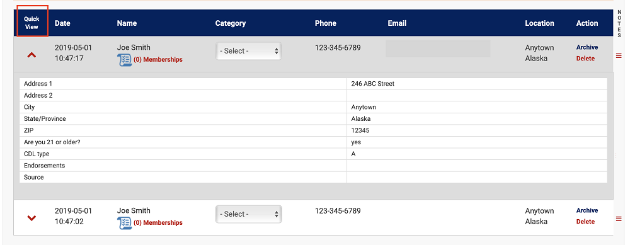Open memberships scroll icon in first Joe Smith row
This screenshot has height=245, width=630.
coord(125,59)
